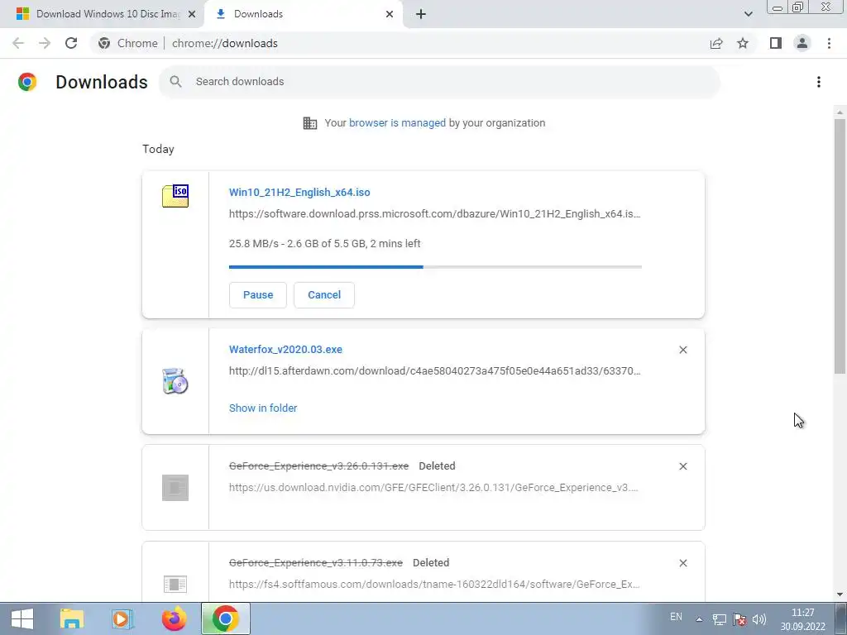Open the clock showing 11:27
The height and width of the screenshot is (635, 847).
pos(802,619)
